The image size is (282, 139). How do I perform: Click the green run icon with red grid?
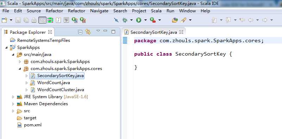pos(83,20)
